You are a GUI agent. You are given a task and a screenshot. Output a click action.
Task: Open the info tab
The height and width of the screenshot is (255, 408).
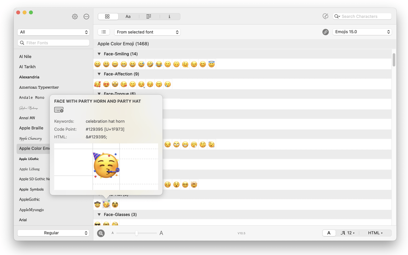pyautogui.click(x=169, y=16)
